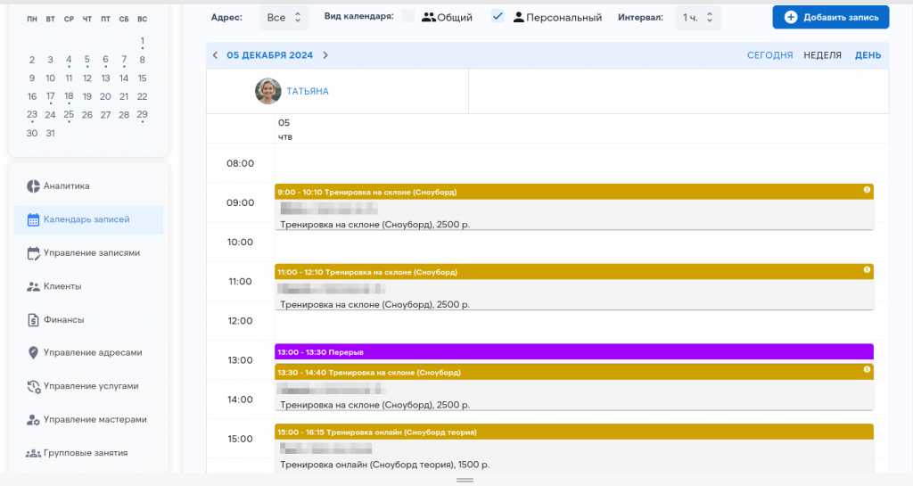The image size is (913, 486).
Task: Open the purple 13:00 Перерыв block
Action: click(x=573, y=352)
